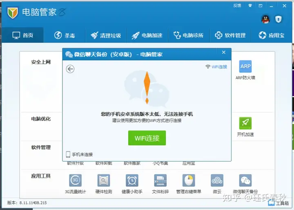Click the WeChat icon in dialog title
The width and height of the screenshot is (294, 210).
(69, 55)
